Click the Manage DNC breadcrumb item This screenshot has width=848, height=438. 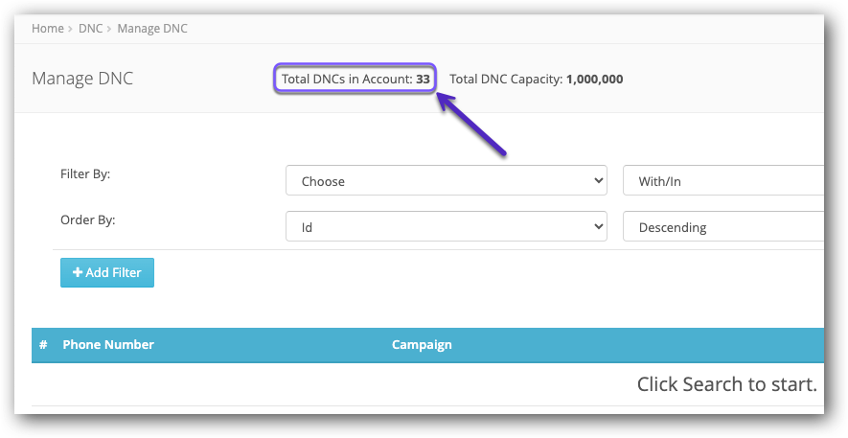[x=152, y=29]
